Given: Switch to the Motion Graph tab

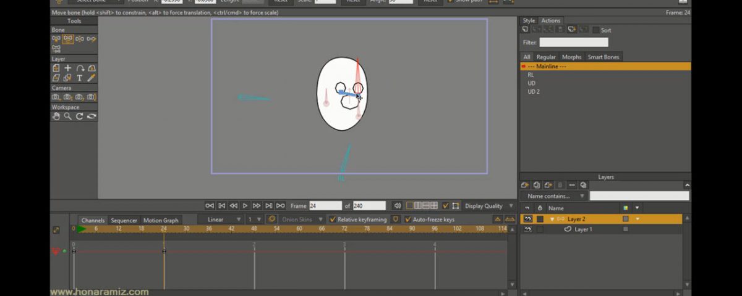Looking at the screenshot, I should point(161,220).
